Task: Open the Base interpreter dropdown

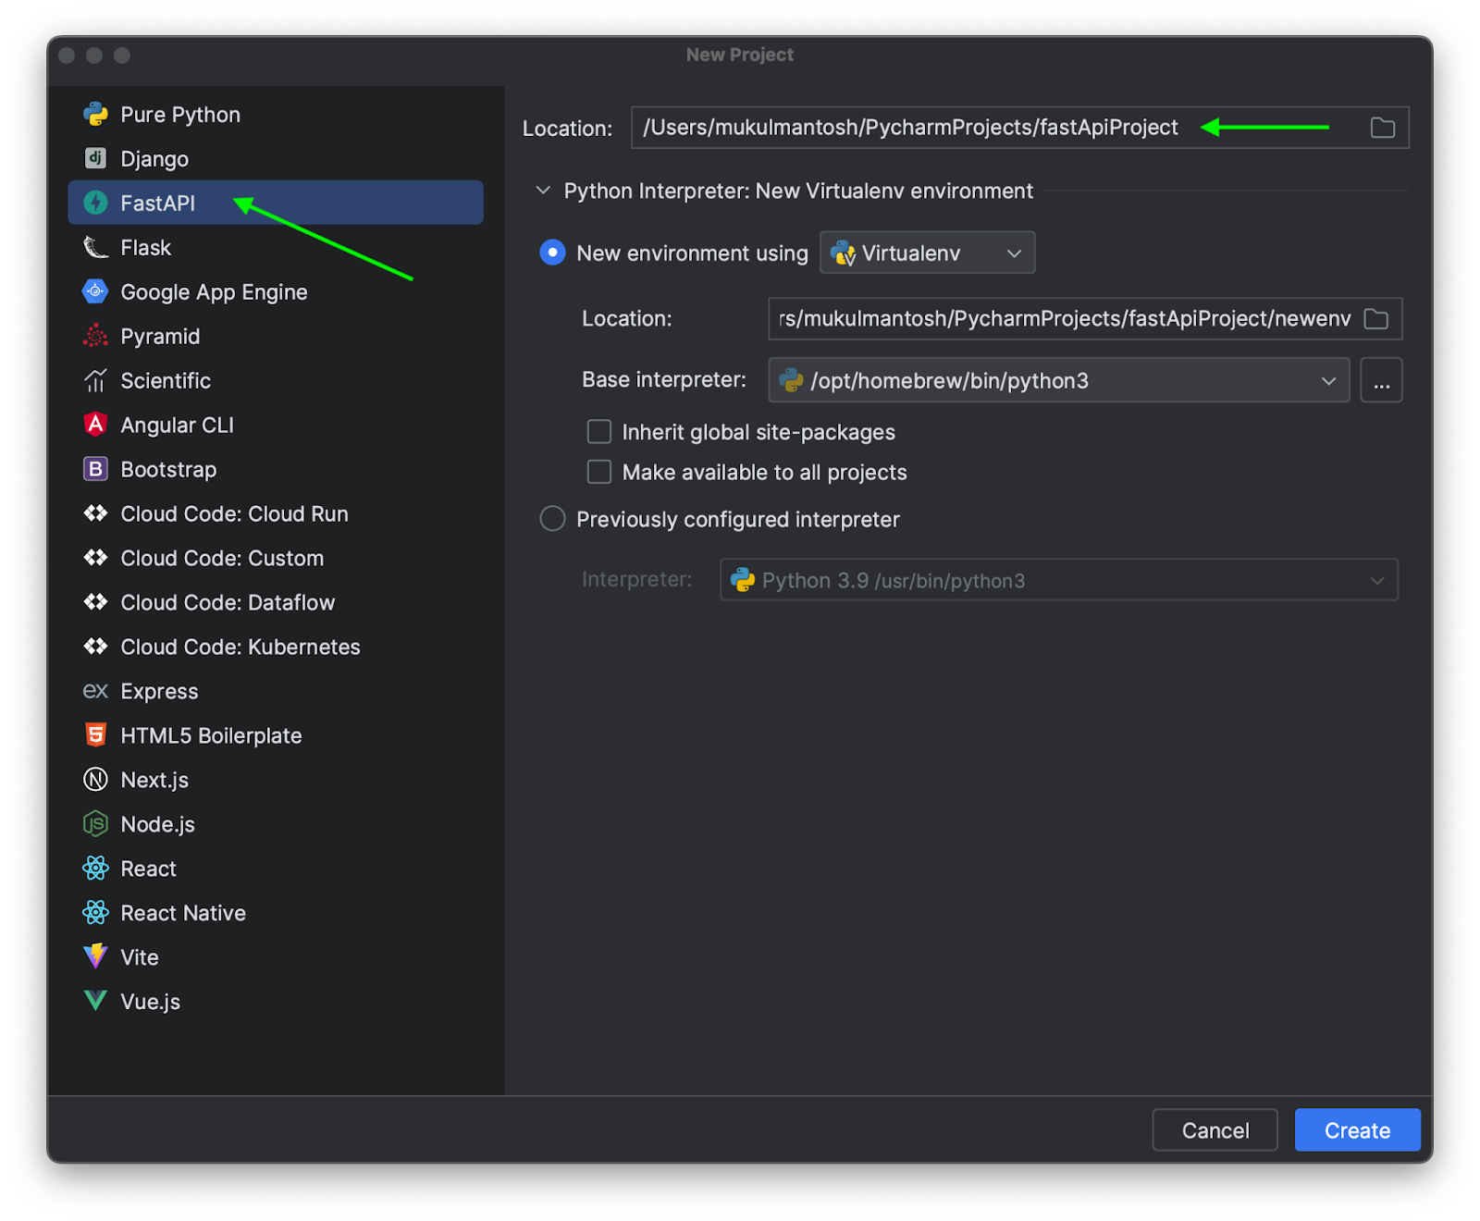Action: coord(1059,380)
